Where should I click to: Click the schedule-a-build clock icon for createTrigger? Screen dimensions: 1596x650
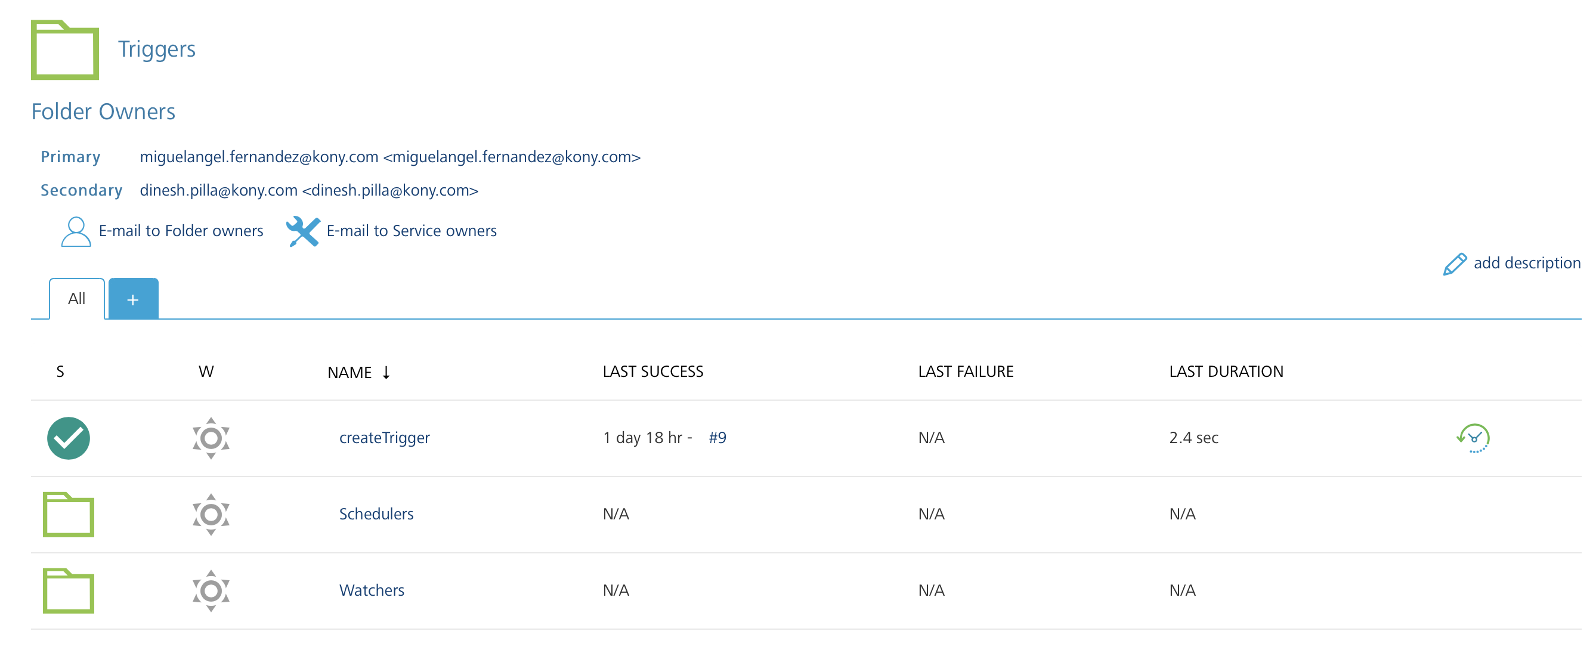[1472, 438]
